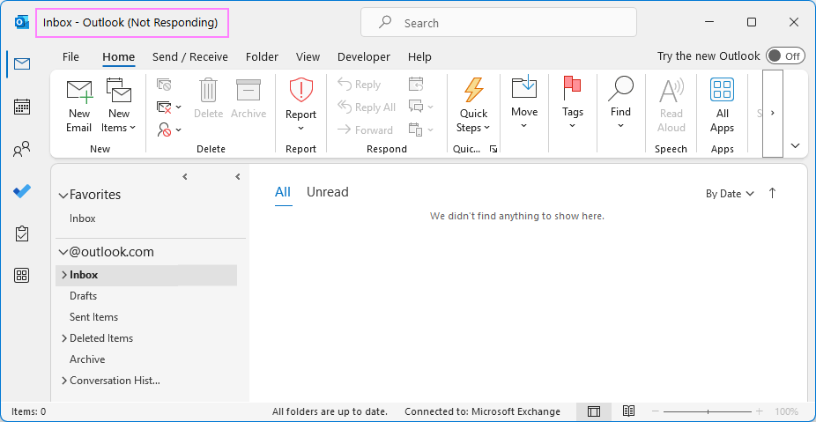Image resolution: width=816 pixels, height=422 pixels.
Task: Open All Apps in ribbon
Action: point(723,106)
